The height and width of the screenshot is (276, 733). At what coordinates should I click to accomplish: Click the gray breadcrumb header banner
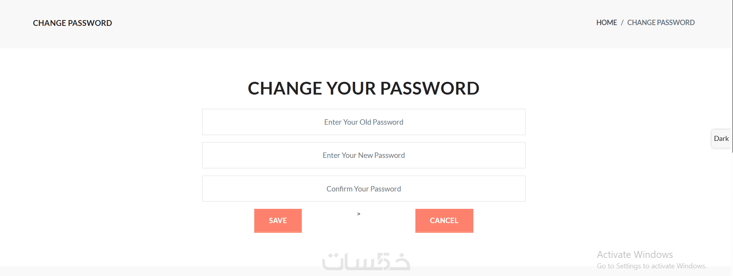click(348, 23)
